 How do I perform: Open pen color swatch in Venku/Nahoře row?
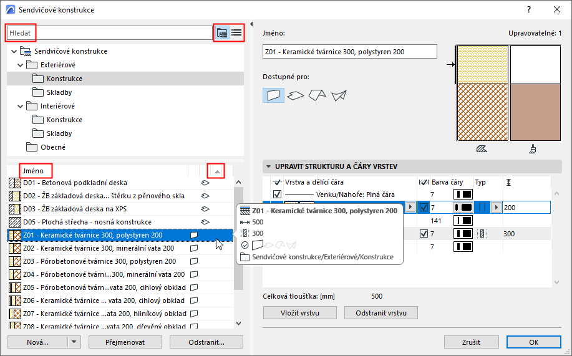tap(463, 195)
